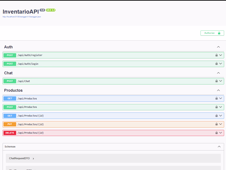Click the PUT badge for /api/Productos/{id}
Image resolution: width=226 pixels, height=170 pixels.
[x=10, y=124]
